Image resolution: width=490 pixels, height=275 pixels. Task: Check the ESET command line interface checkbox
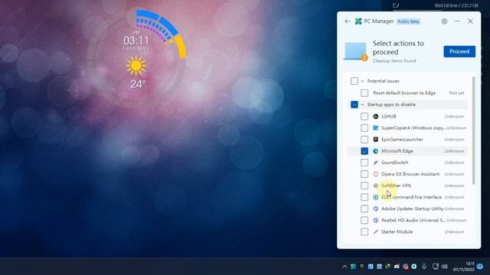point(364,197)
